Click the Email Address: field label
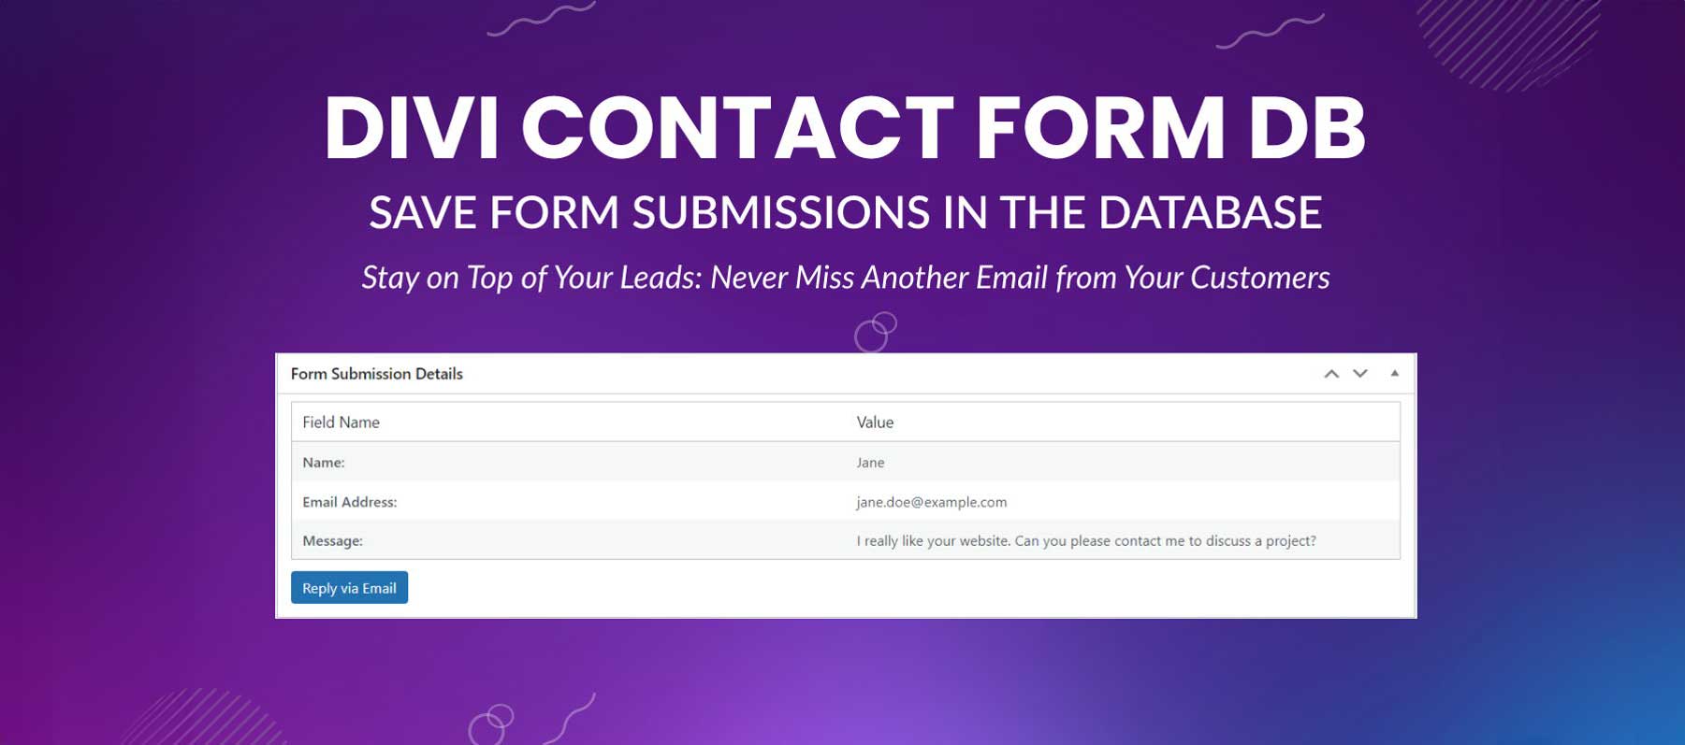The image size is (1685, 745). (349, 502)
